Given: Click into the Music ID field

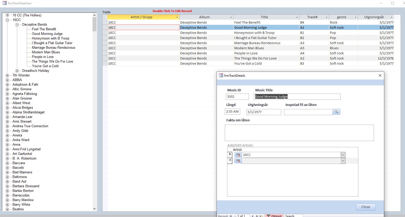Looking at the screenshot, I should (237, 96).
